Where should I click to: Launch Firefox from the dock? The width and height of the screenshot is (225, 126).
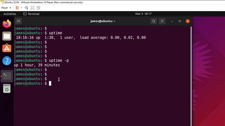point(7,23)
